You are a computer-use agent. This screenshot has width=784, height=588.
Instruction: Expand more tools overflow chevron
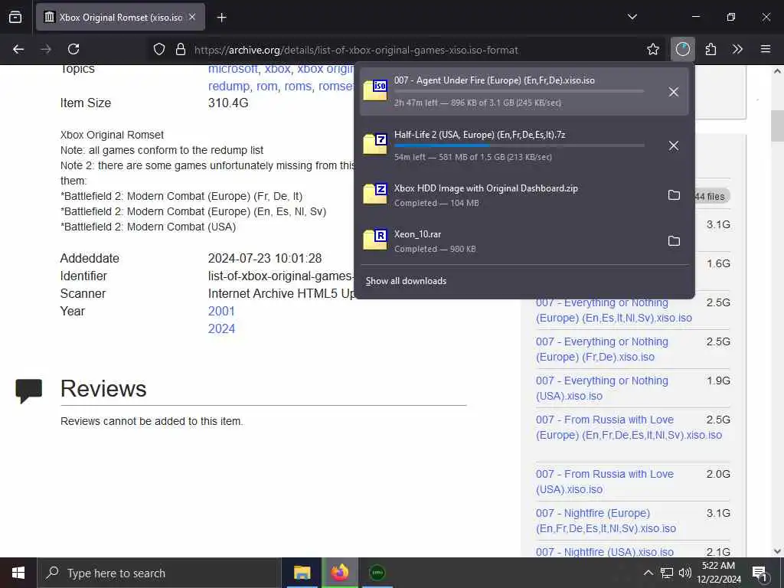737,49
